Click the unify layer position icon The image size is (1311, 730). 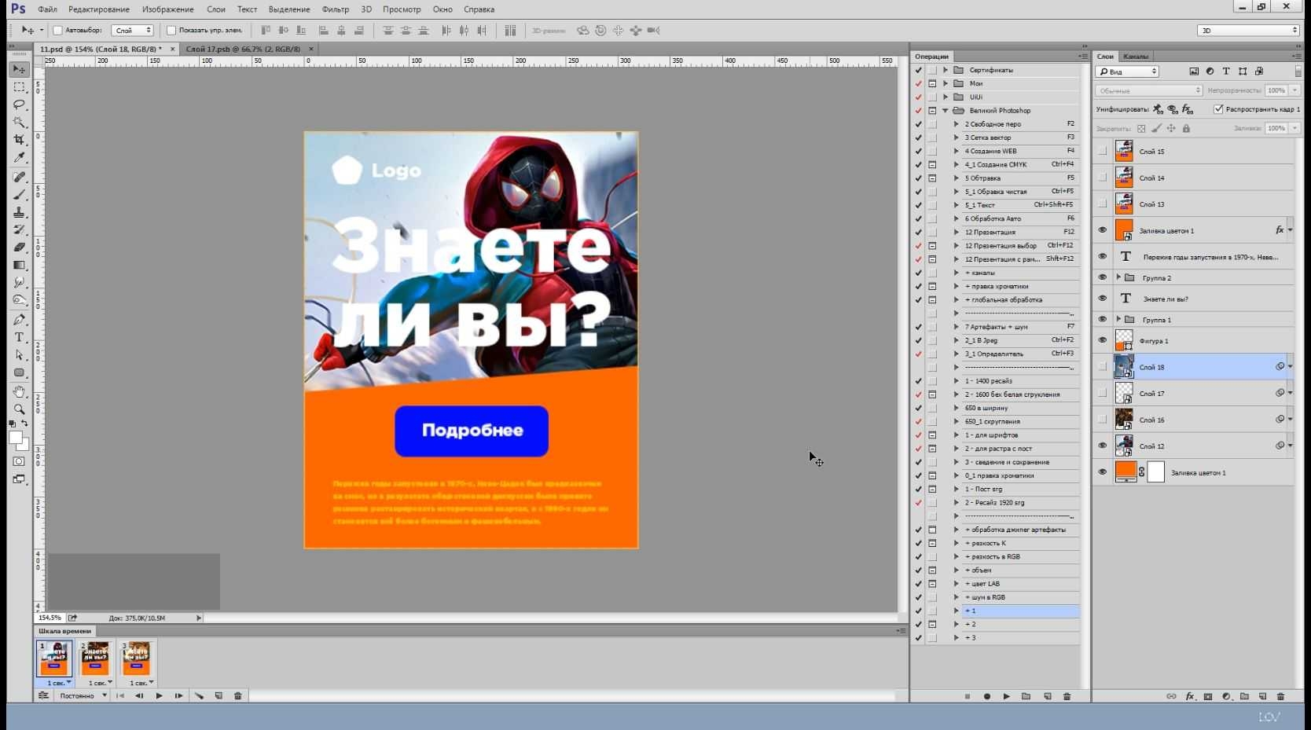[x=1158, y=109]
